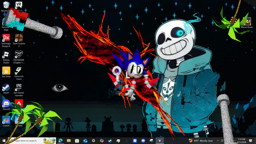The image size is (256, 144).
Task: Click the computer monitors icon in the taskbar
Action: click(118, 141)
